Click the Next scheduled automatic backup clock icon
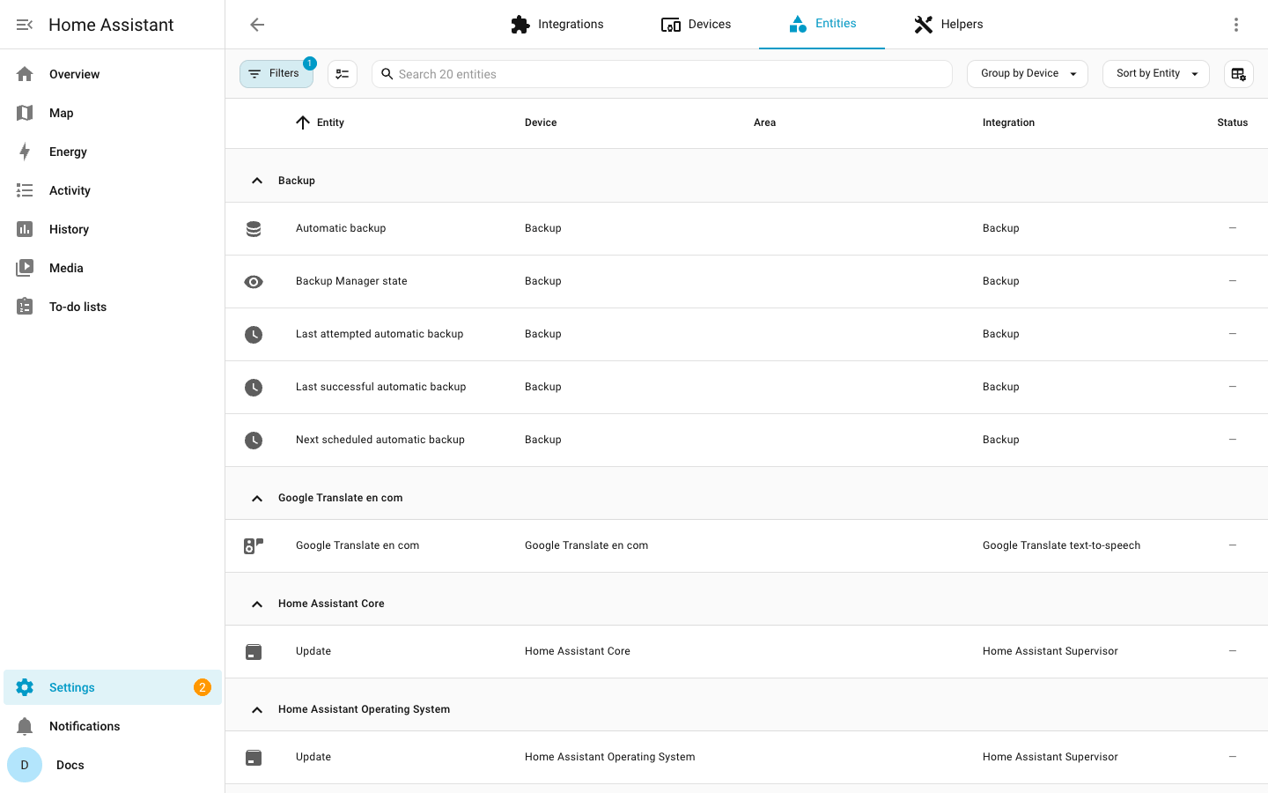This screenshot has width=1268, height=793. (x=254, y=441)
